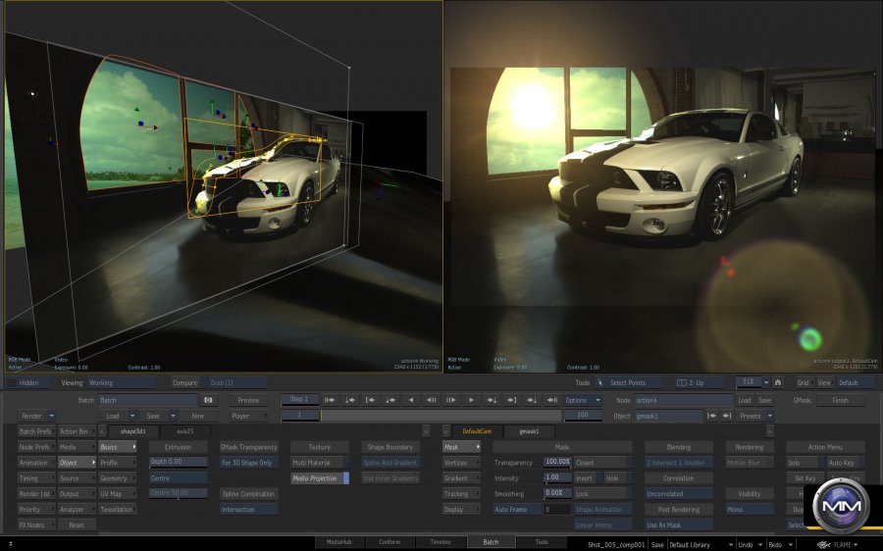Jump to the first frame
Viewport: 883px width, 551px height.
(330, 400)
